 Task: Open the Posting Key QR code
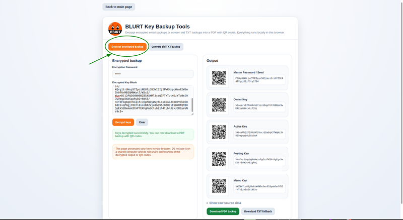coord(219,159)
